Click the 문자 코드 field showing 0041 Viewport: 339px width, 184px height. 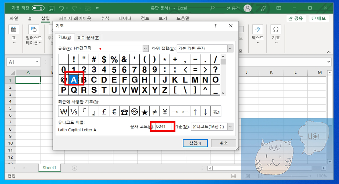[163, 127]
